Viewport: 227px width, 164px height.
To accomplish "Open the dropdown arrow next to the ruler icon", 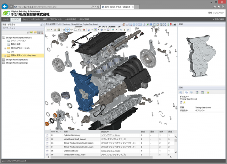I will (x=51, y=30).
